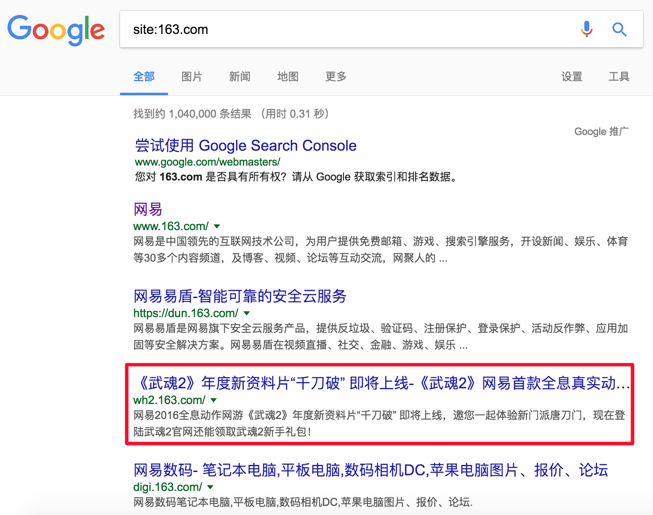Open the 设置 menu

tap(571, 77)
